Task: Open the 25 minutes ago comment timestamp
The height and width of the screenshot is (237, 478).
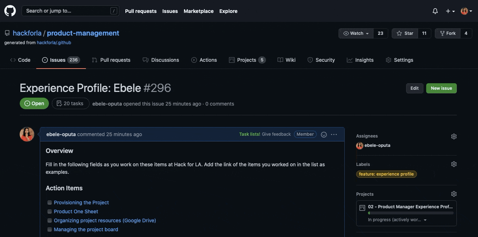Action: click(124, 134)
